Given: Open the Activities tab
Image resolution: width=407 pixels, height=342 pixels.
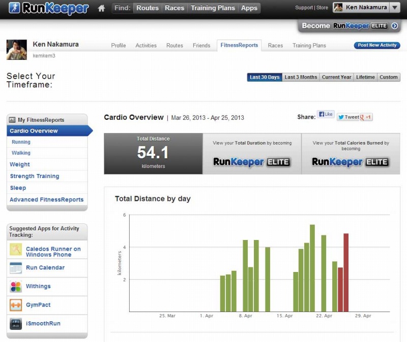Looking at the screenshot, I should point(146,46).
